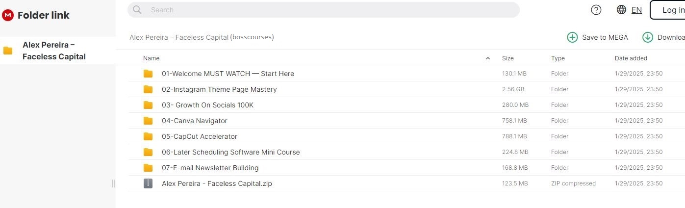Viewport: 685px width, 208px height.
Task: Click the MEGA logo icon
Action: (x=8, y=15)
